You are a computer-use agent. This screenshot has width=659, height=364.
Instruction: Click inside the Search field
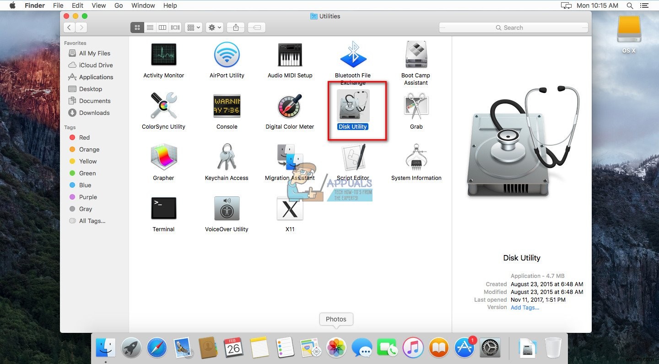point(513,27)
